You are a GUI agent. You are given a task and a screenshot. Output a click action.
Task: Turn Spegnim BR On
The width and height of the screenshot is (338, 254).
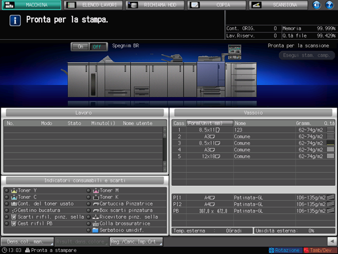(80, 46)
